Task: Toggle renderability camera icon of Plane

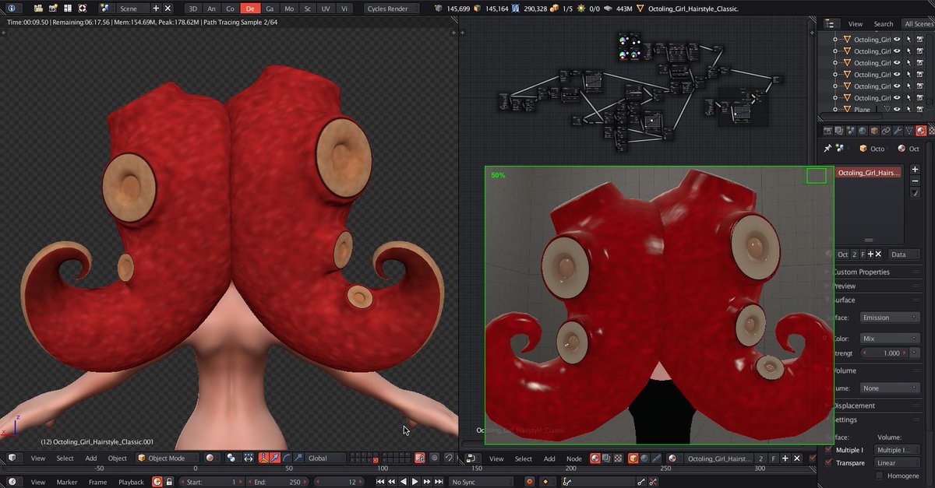Action: pyautogui.click(x=920, y=109)
